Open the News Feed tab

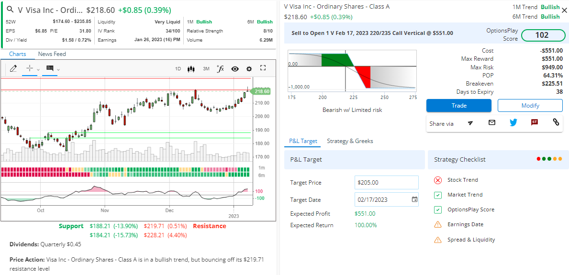[x=52, y=54]
